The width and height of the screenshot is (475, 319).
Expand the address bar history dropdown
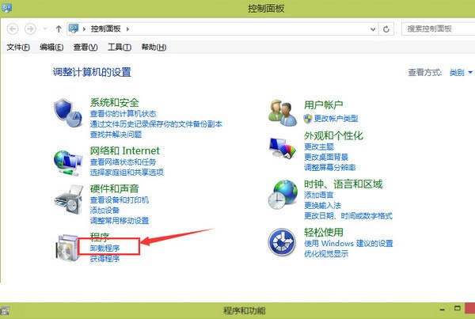tap(373, 29)
